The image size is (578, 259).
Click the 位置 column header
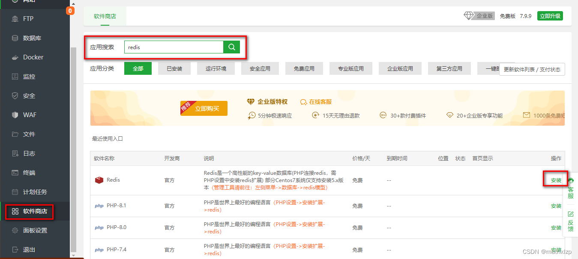[x=443, y=159]
